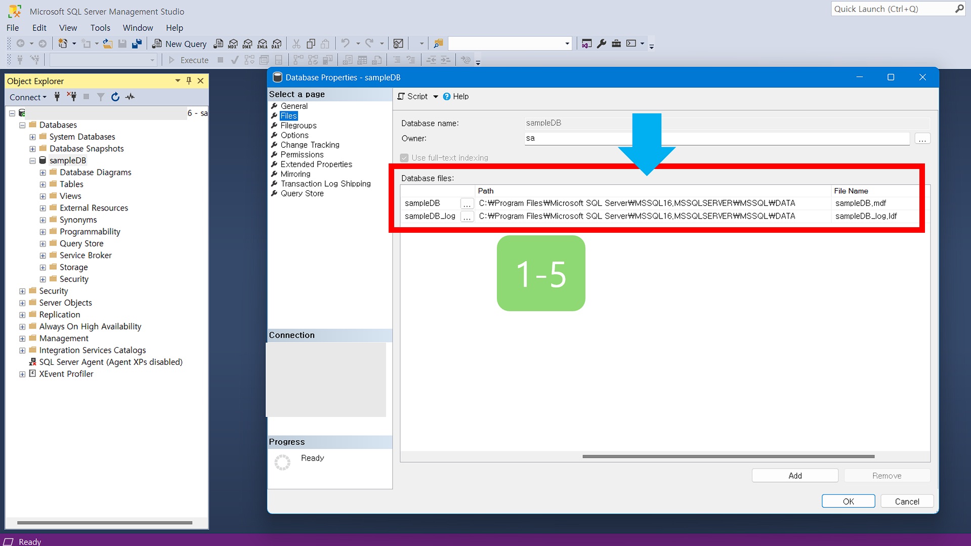Click the Script icon in dialog toolbar

point(401,96)
